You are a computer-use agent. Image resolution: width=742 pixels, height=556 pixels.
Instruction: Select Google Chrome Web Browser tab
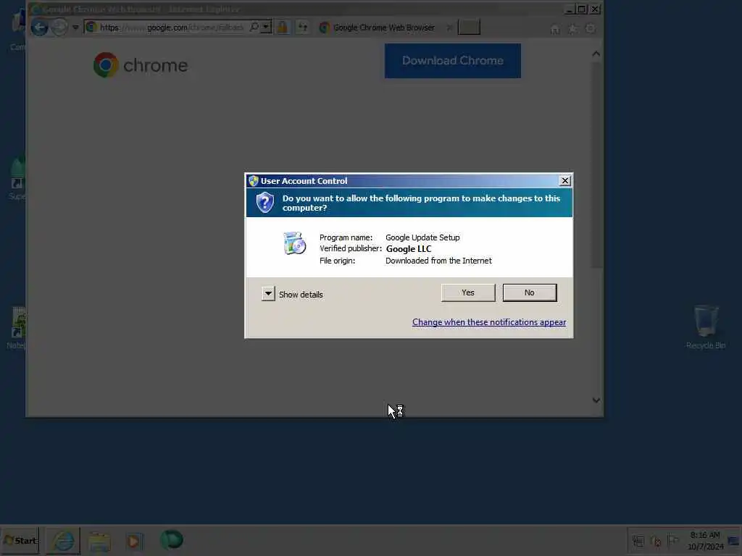384,28
